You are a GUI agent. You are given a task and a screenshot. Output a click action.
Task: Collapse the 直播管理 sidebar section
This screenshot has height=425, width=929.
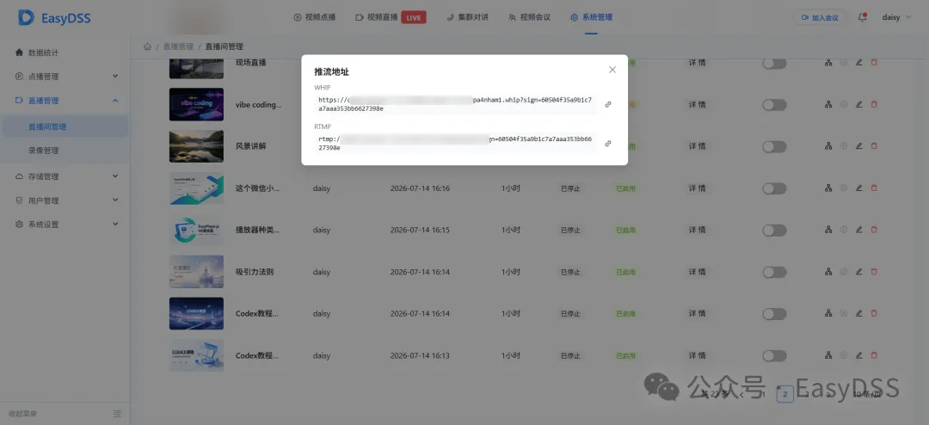[65, 101]
